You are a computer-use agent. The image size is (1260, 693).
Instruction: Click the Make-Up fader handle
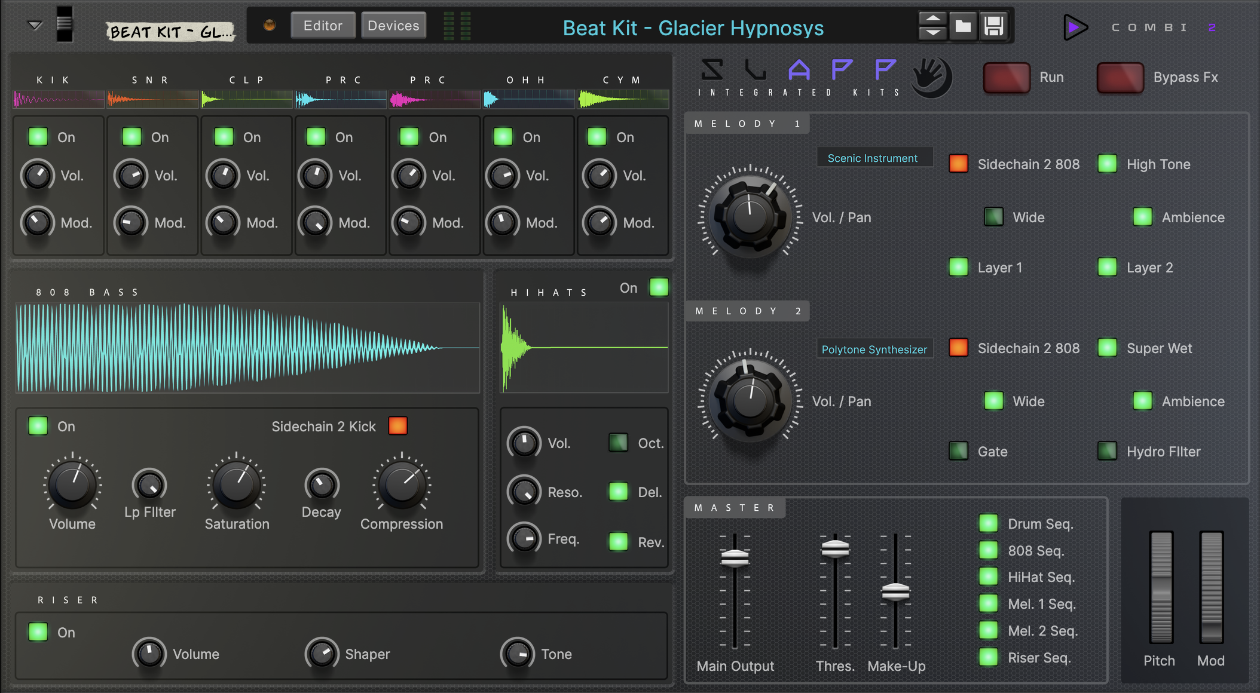(x=895, y=592)
